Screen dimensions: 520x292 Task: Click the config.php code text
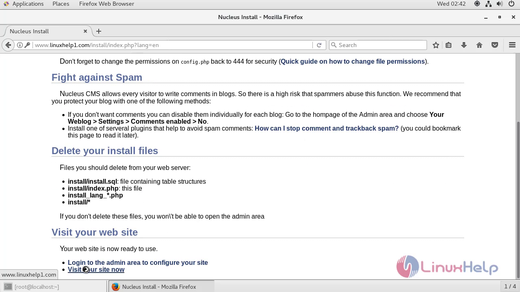pos(195,62)
